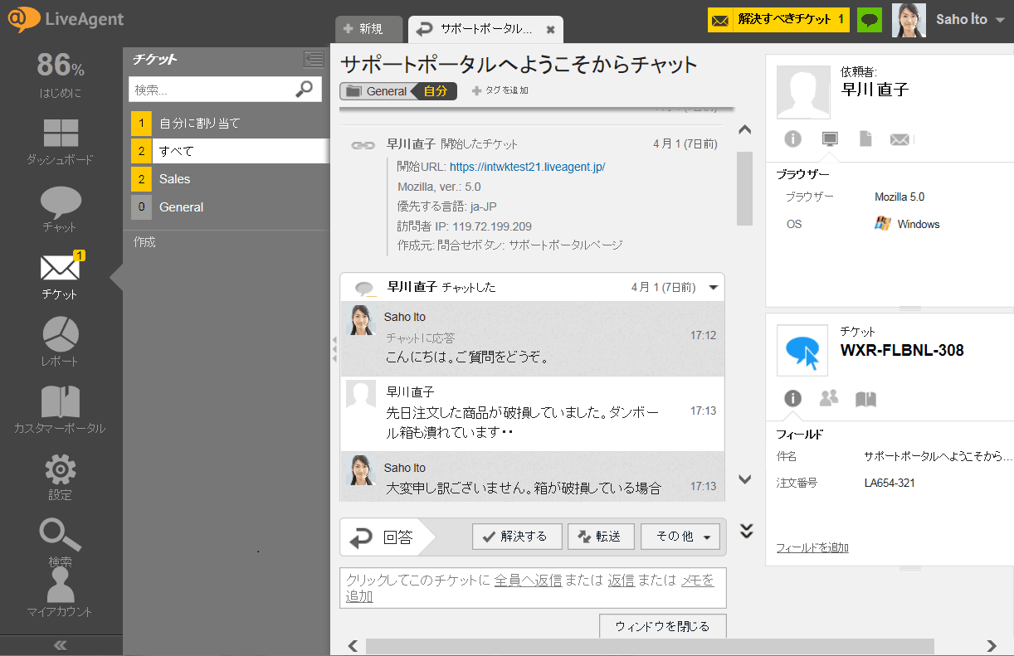Click the 早川直子 requester avatar
1014x656 pixels.
pyautogui.click(x=803, y=92)
